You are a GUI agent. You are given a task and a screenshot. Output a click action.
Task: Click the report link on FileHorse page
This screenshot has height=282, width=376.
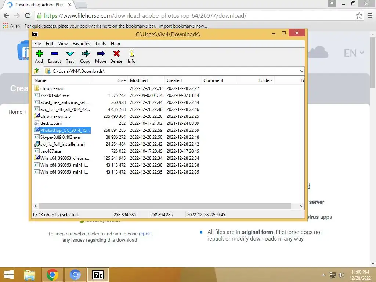coord(145,234)
